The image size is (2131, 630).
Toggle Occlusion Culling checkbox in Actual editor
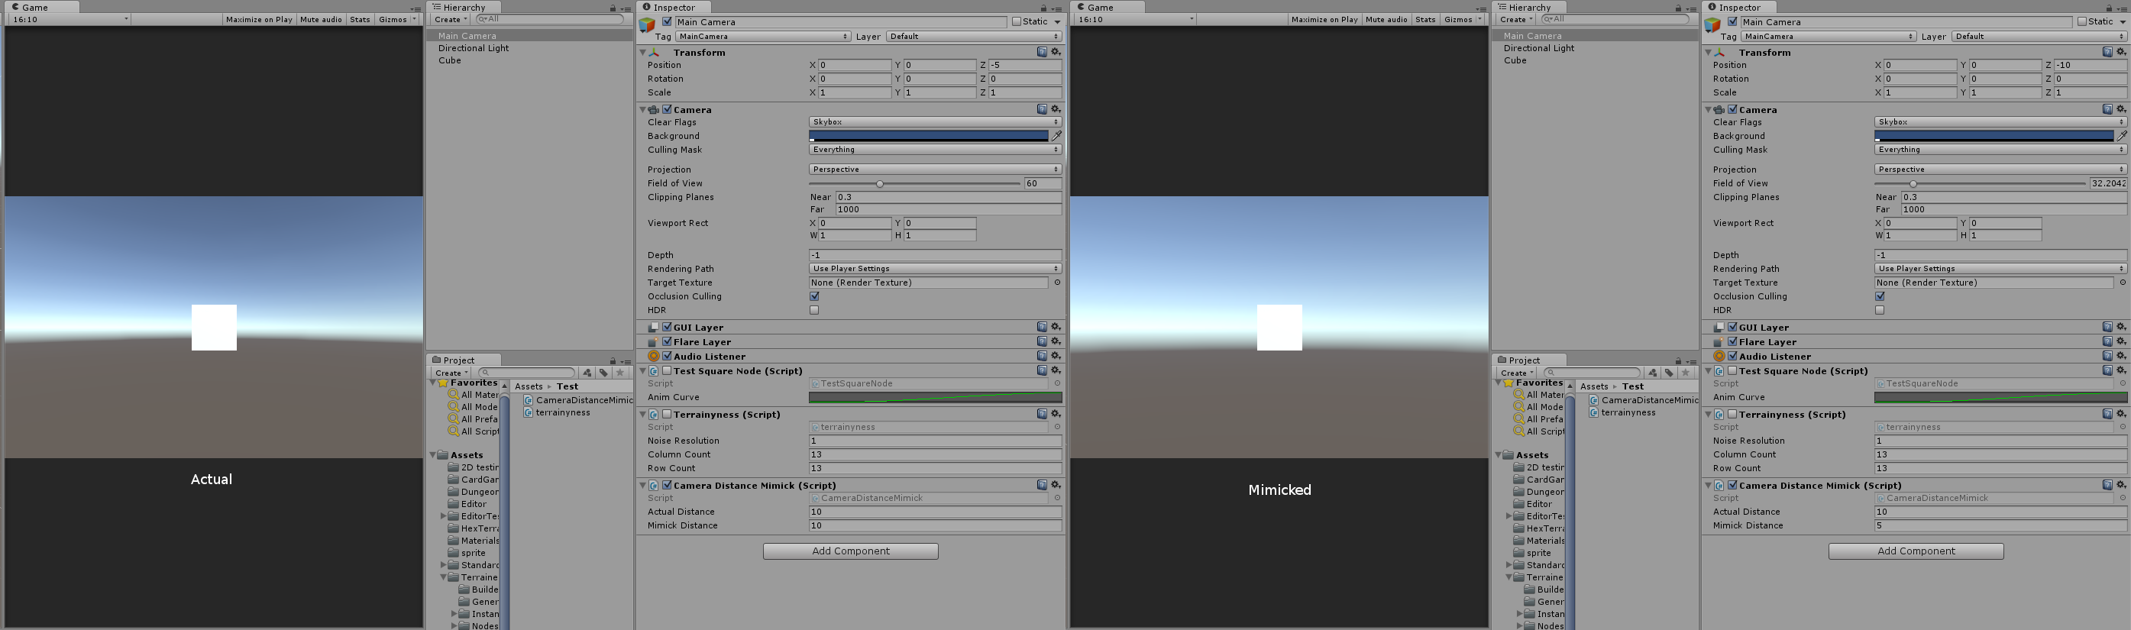(815, 296)
